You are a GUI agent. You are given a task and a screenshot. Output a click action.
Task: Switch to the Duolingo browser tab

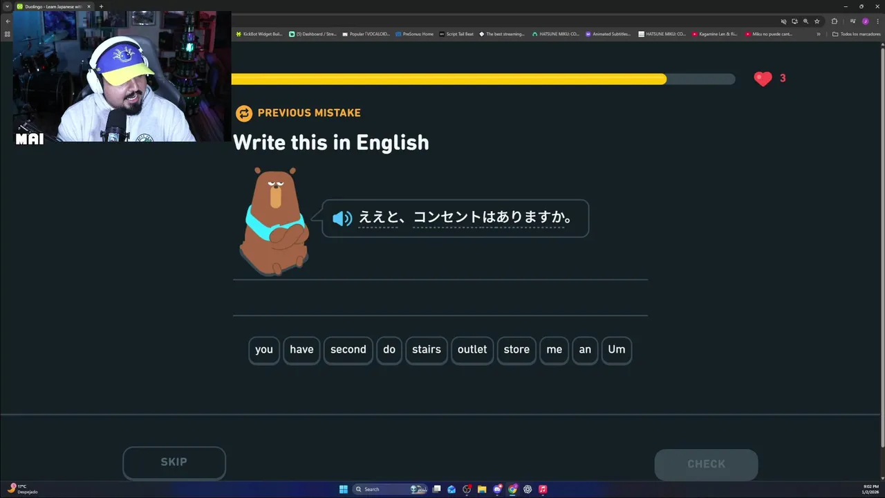[53, 6]
